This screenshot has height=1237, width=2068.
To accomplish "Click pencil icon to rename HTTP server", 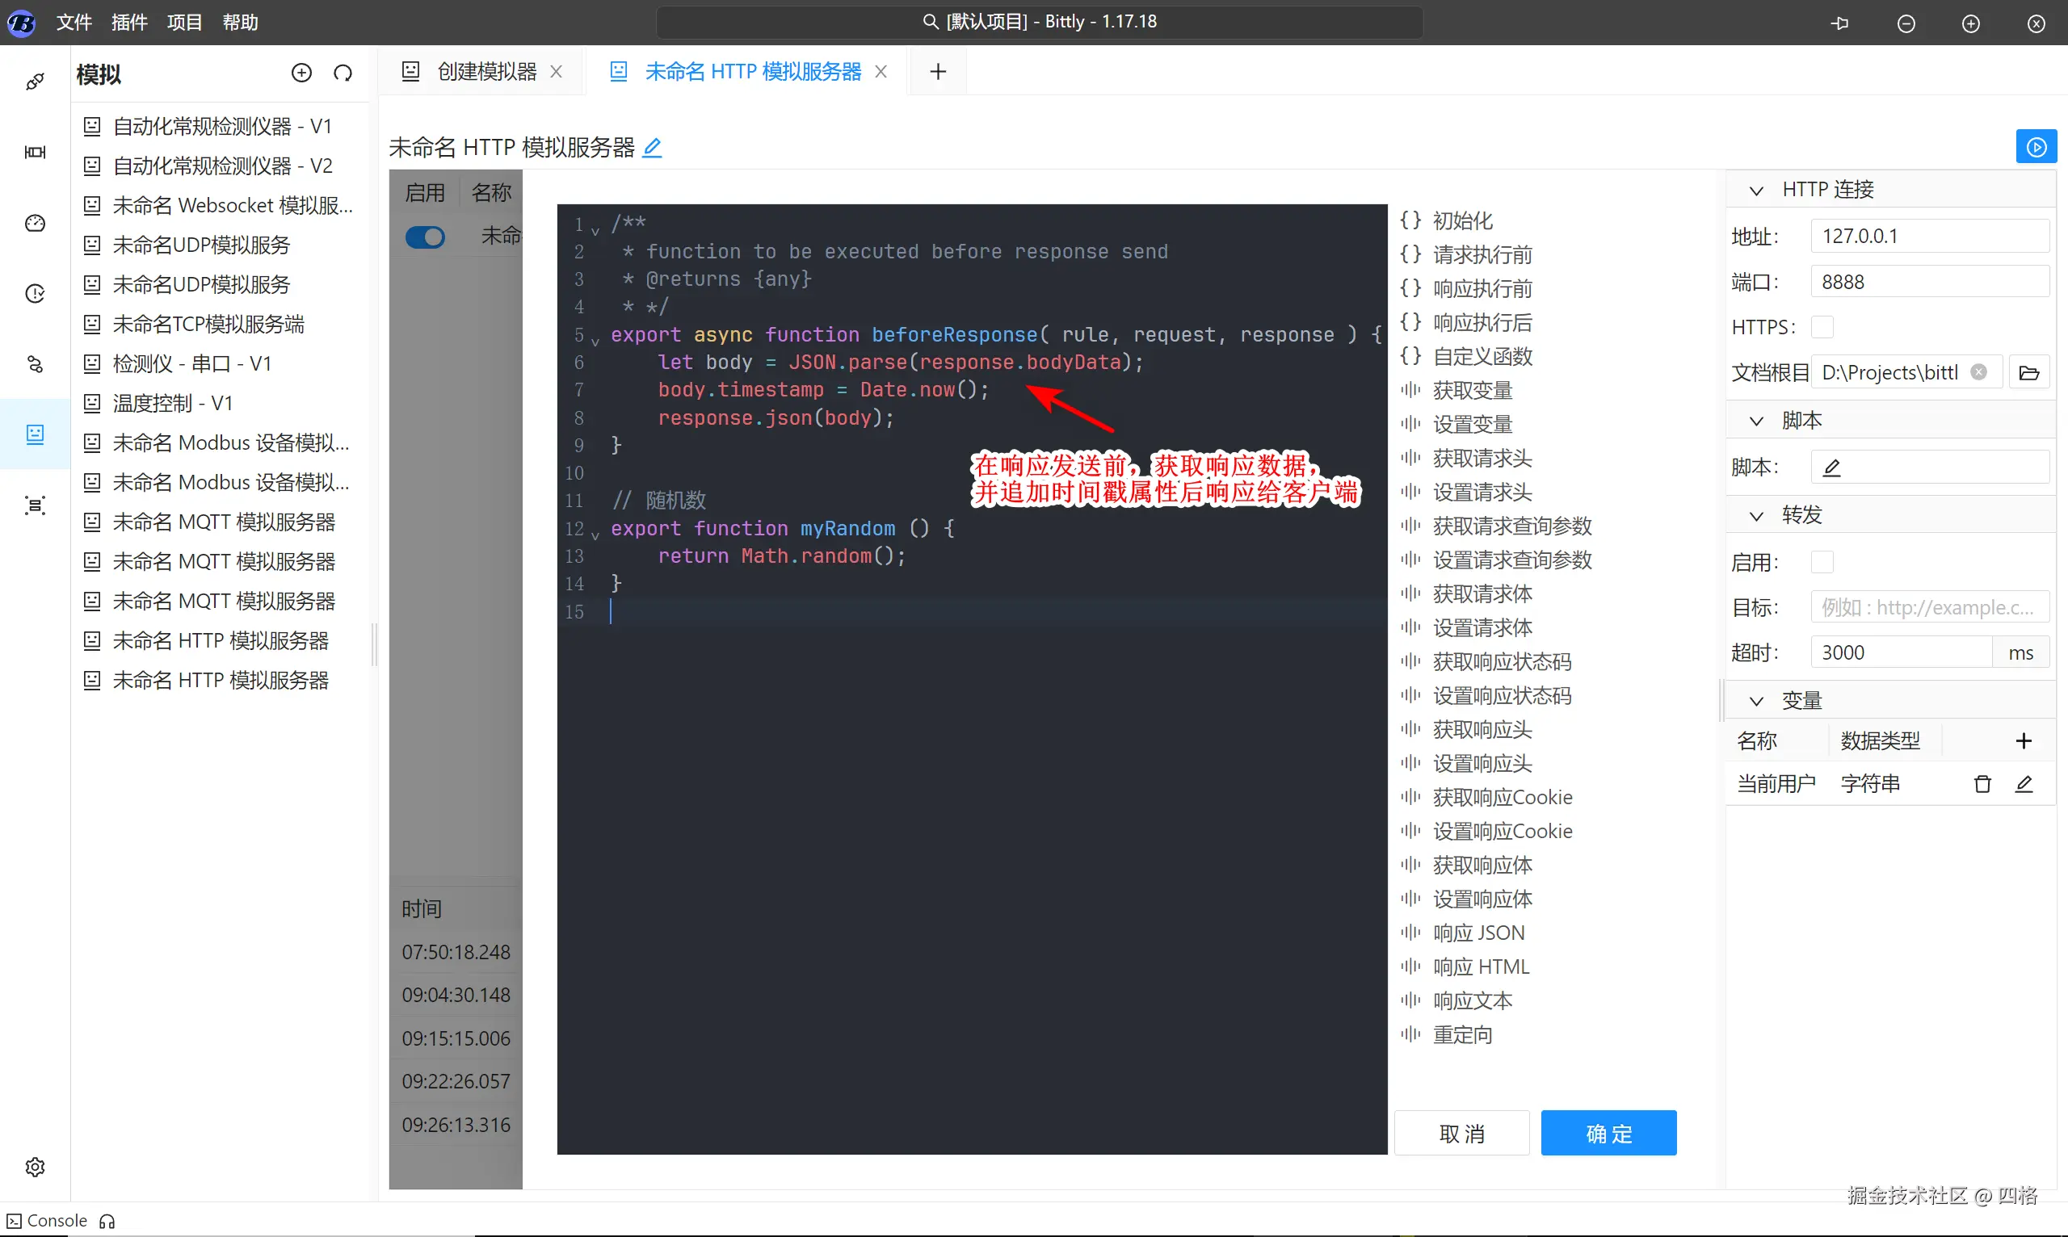I will (652, 148).
